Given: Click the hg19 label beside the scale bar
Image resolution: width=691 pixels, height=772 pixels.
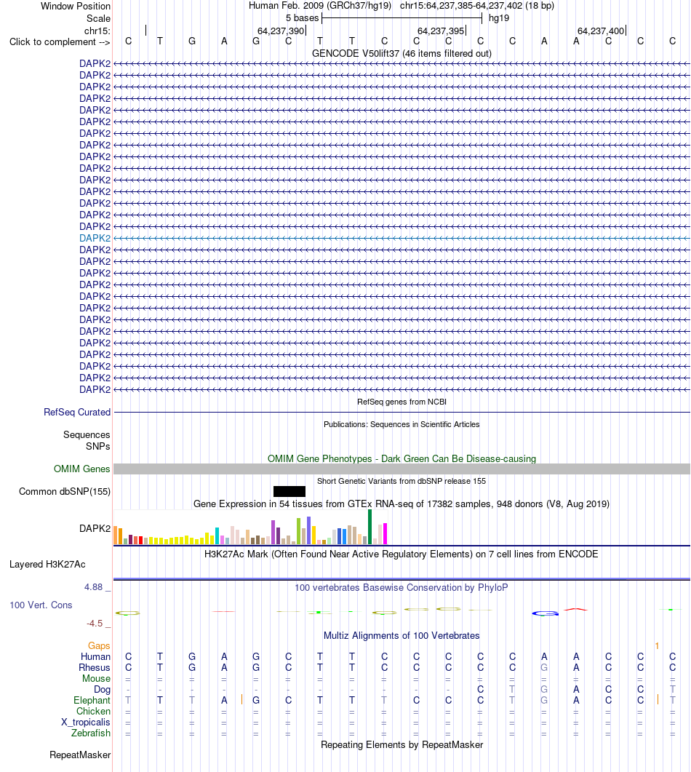Looking at the screenshot, I should coord(498,18).
